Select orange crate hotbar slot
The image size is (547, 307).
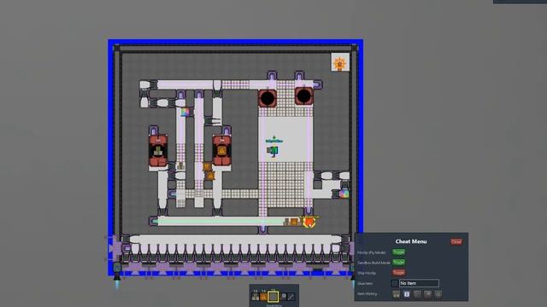click(x=264, y=297)
